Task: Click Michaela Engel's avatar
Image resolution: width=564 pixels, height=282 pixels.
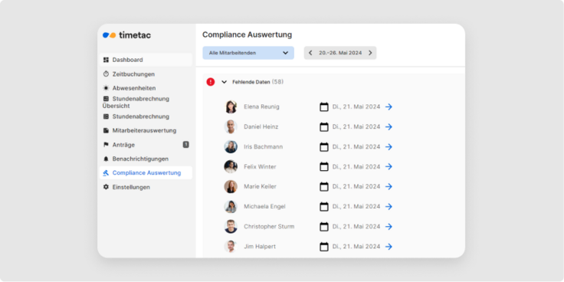Action: coord(231,206)
